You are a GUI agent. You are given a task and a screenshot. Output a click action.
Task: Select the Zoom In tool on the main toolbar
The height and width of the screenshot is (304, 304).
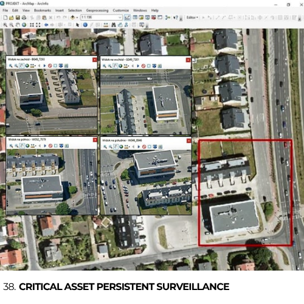[x=5, y=25]
